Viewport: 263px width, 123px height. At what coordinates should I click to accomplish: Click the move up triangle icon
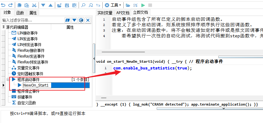[x=50, y=5]
